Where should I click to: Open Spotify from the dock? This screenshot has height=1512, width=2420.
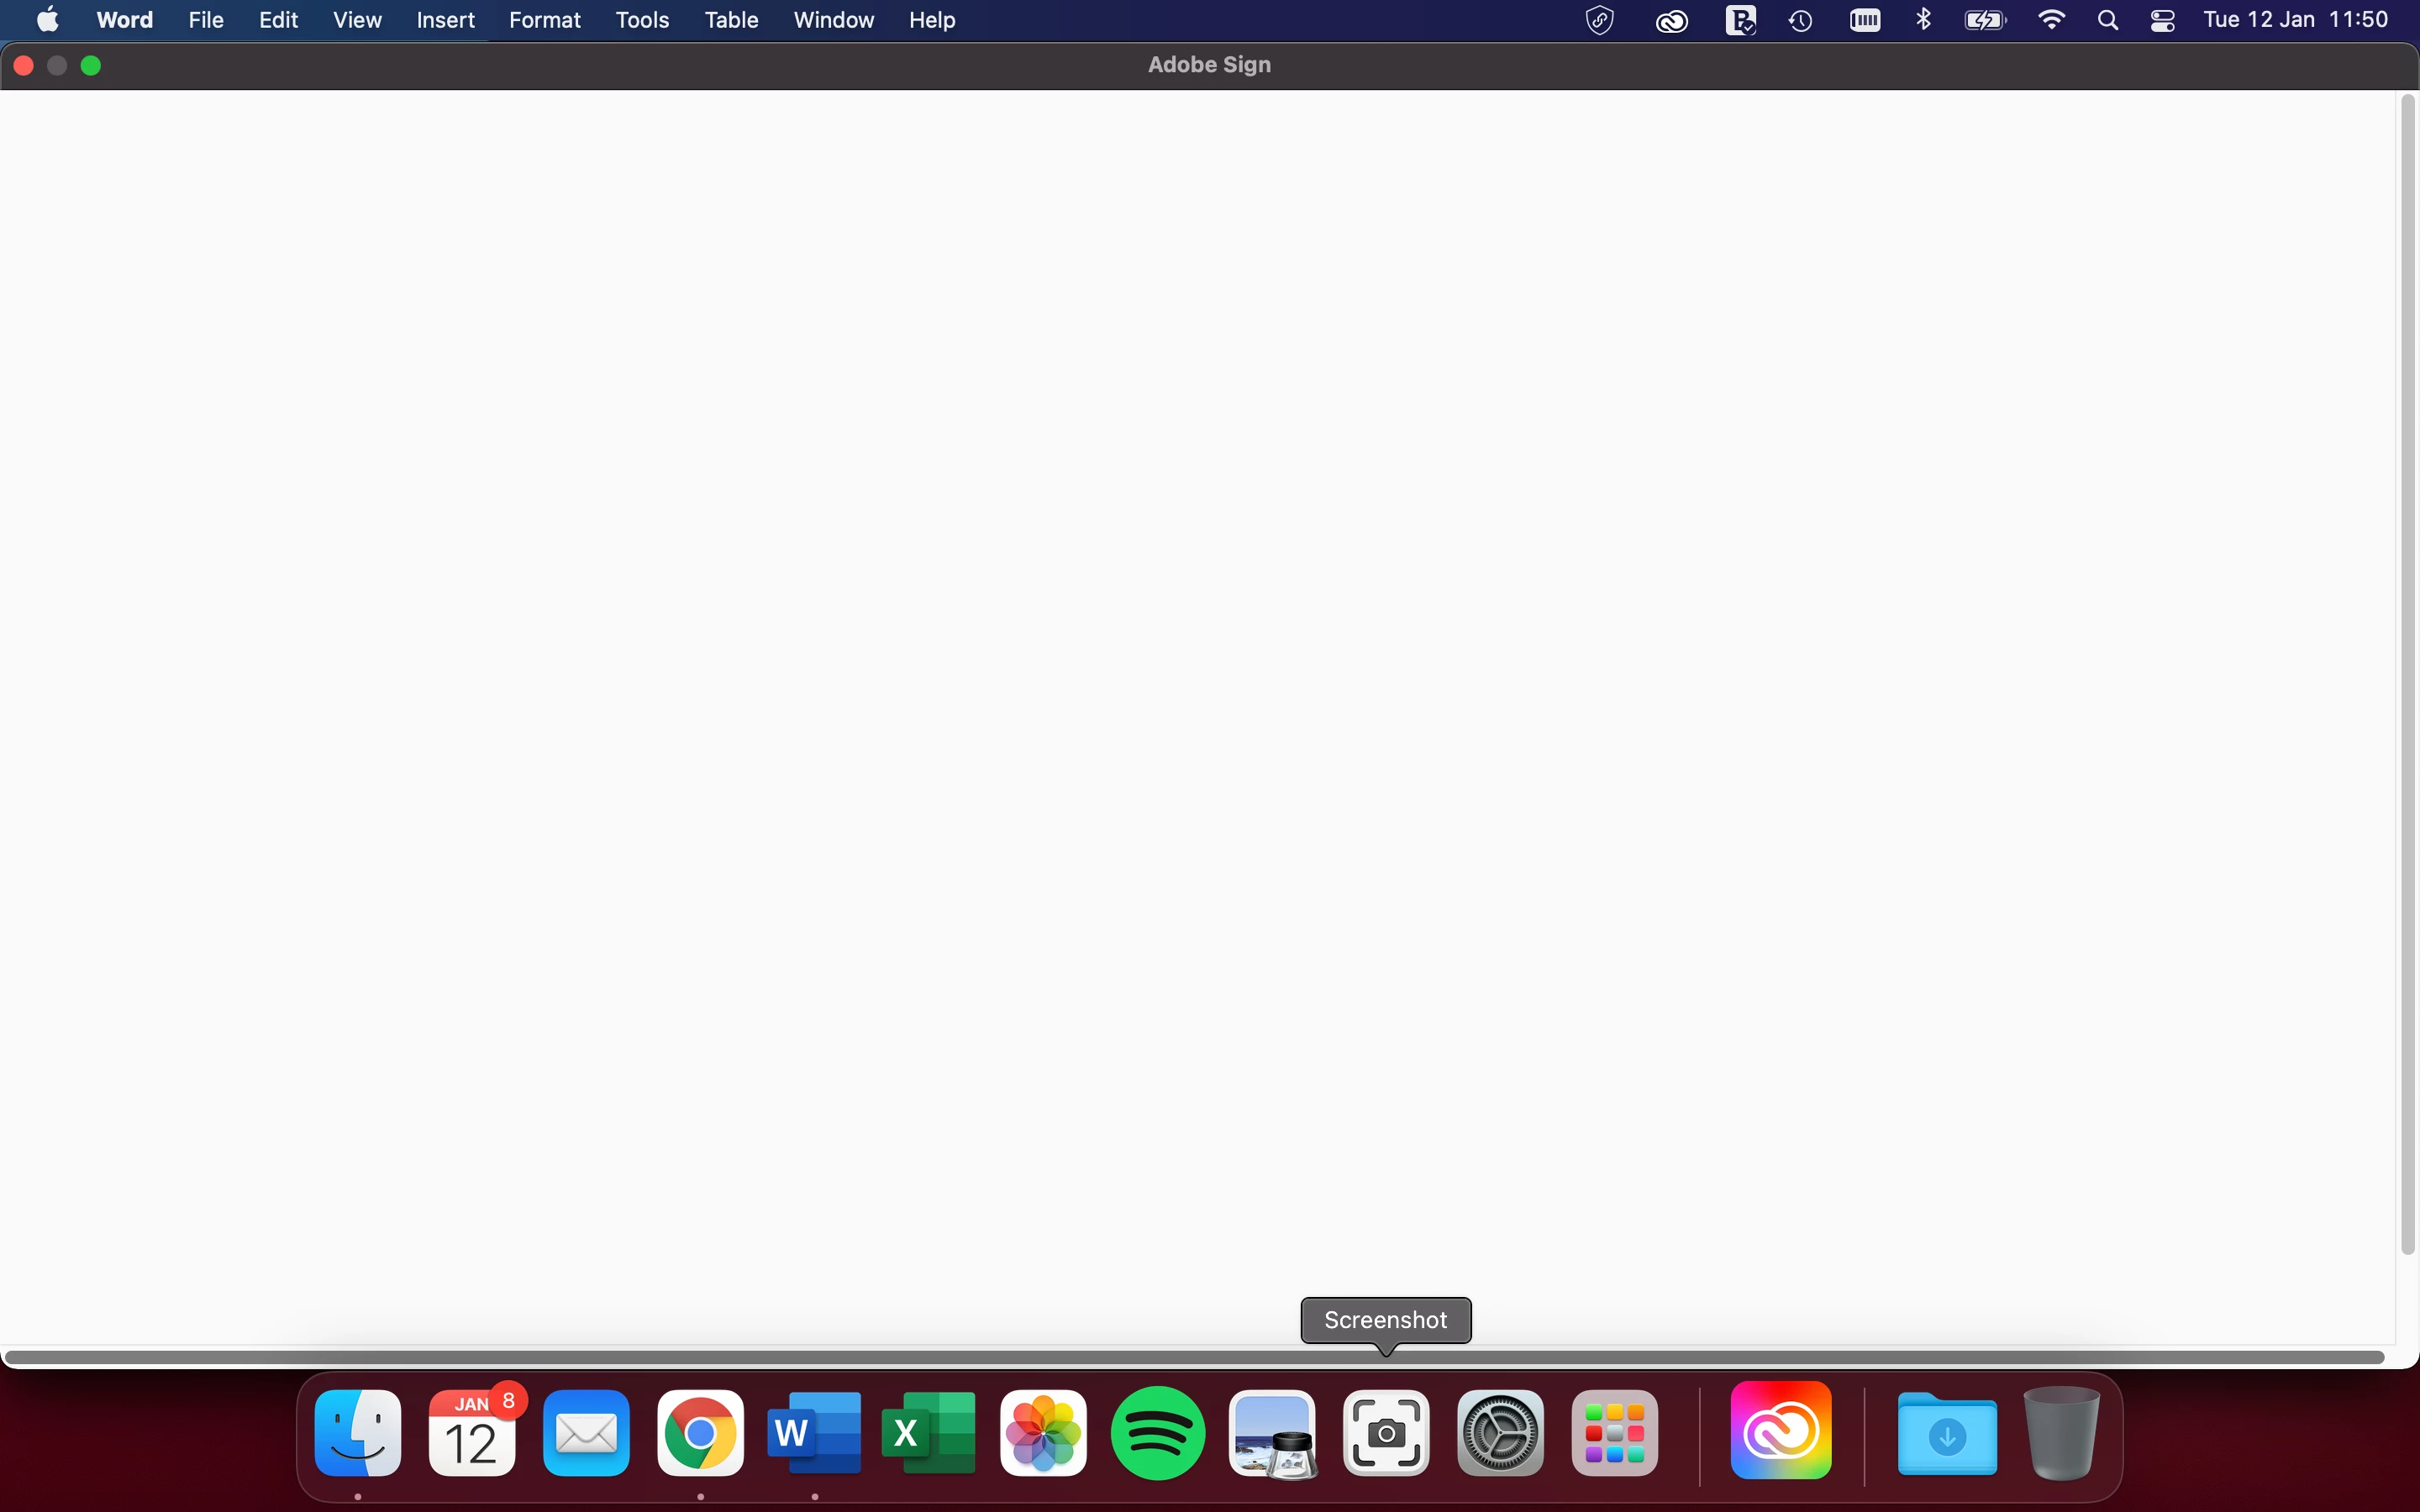coord(1158,1434)
